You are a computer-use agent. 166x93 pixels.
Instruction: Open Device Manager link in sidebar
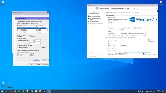pyautogui.click(x=94, y=16)
